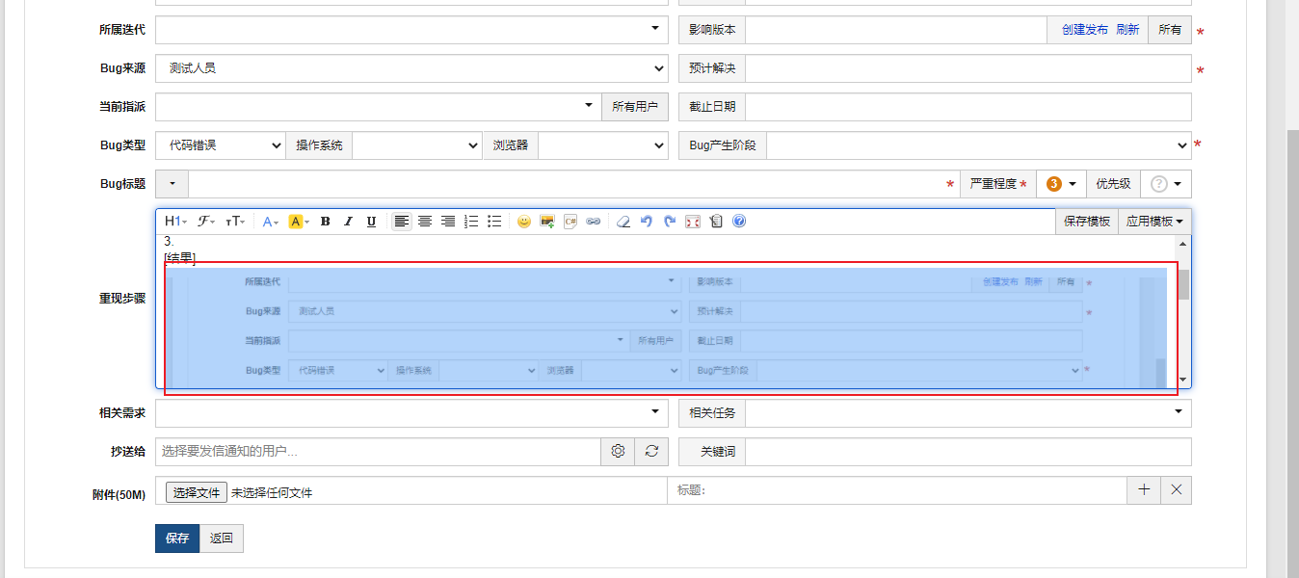Open the font family menu
The image size is (1299, 578).
click(207, 222)
